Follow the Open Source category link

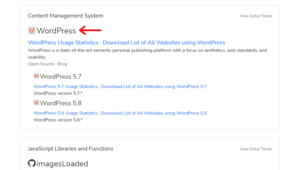pos(41,64)
